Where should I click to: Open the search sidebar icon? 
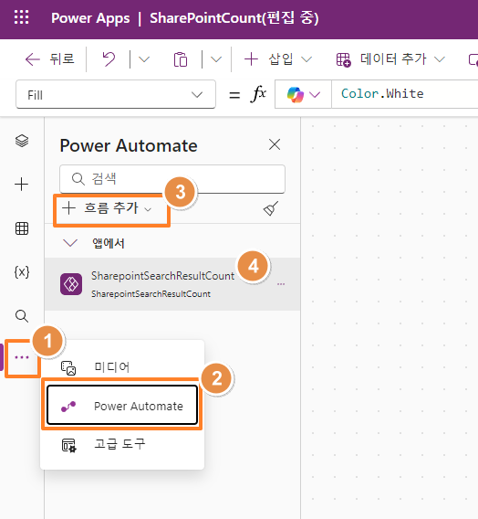pos(22,316)
